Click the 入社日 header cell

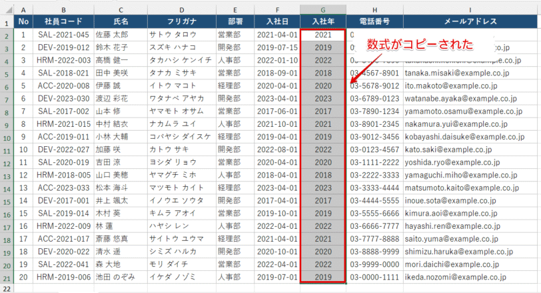(277, 21)
